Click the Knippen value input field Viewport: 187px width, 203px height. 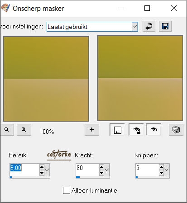147,170
